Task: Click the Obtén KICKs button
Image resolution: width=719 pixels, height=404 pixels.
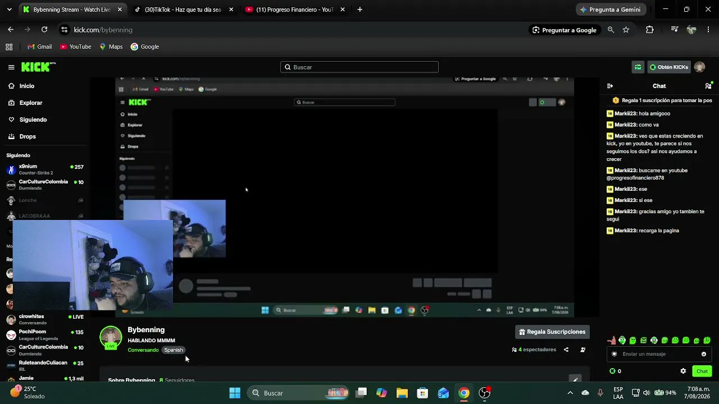Action: [x=668, y=67]
